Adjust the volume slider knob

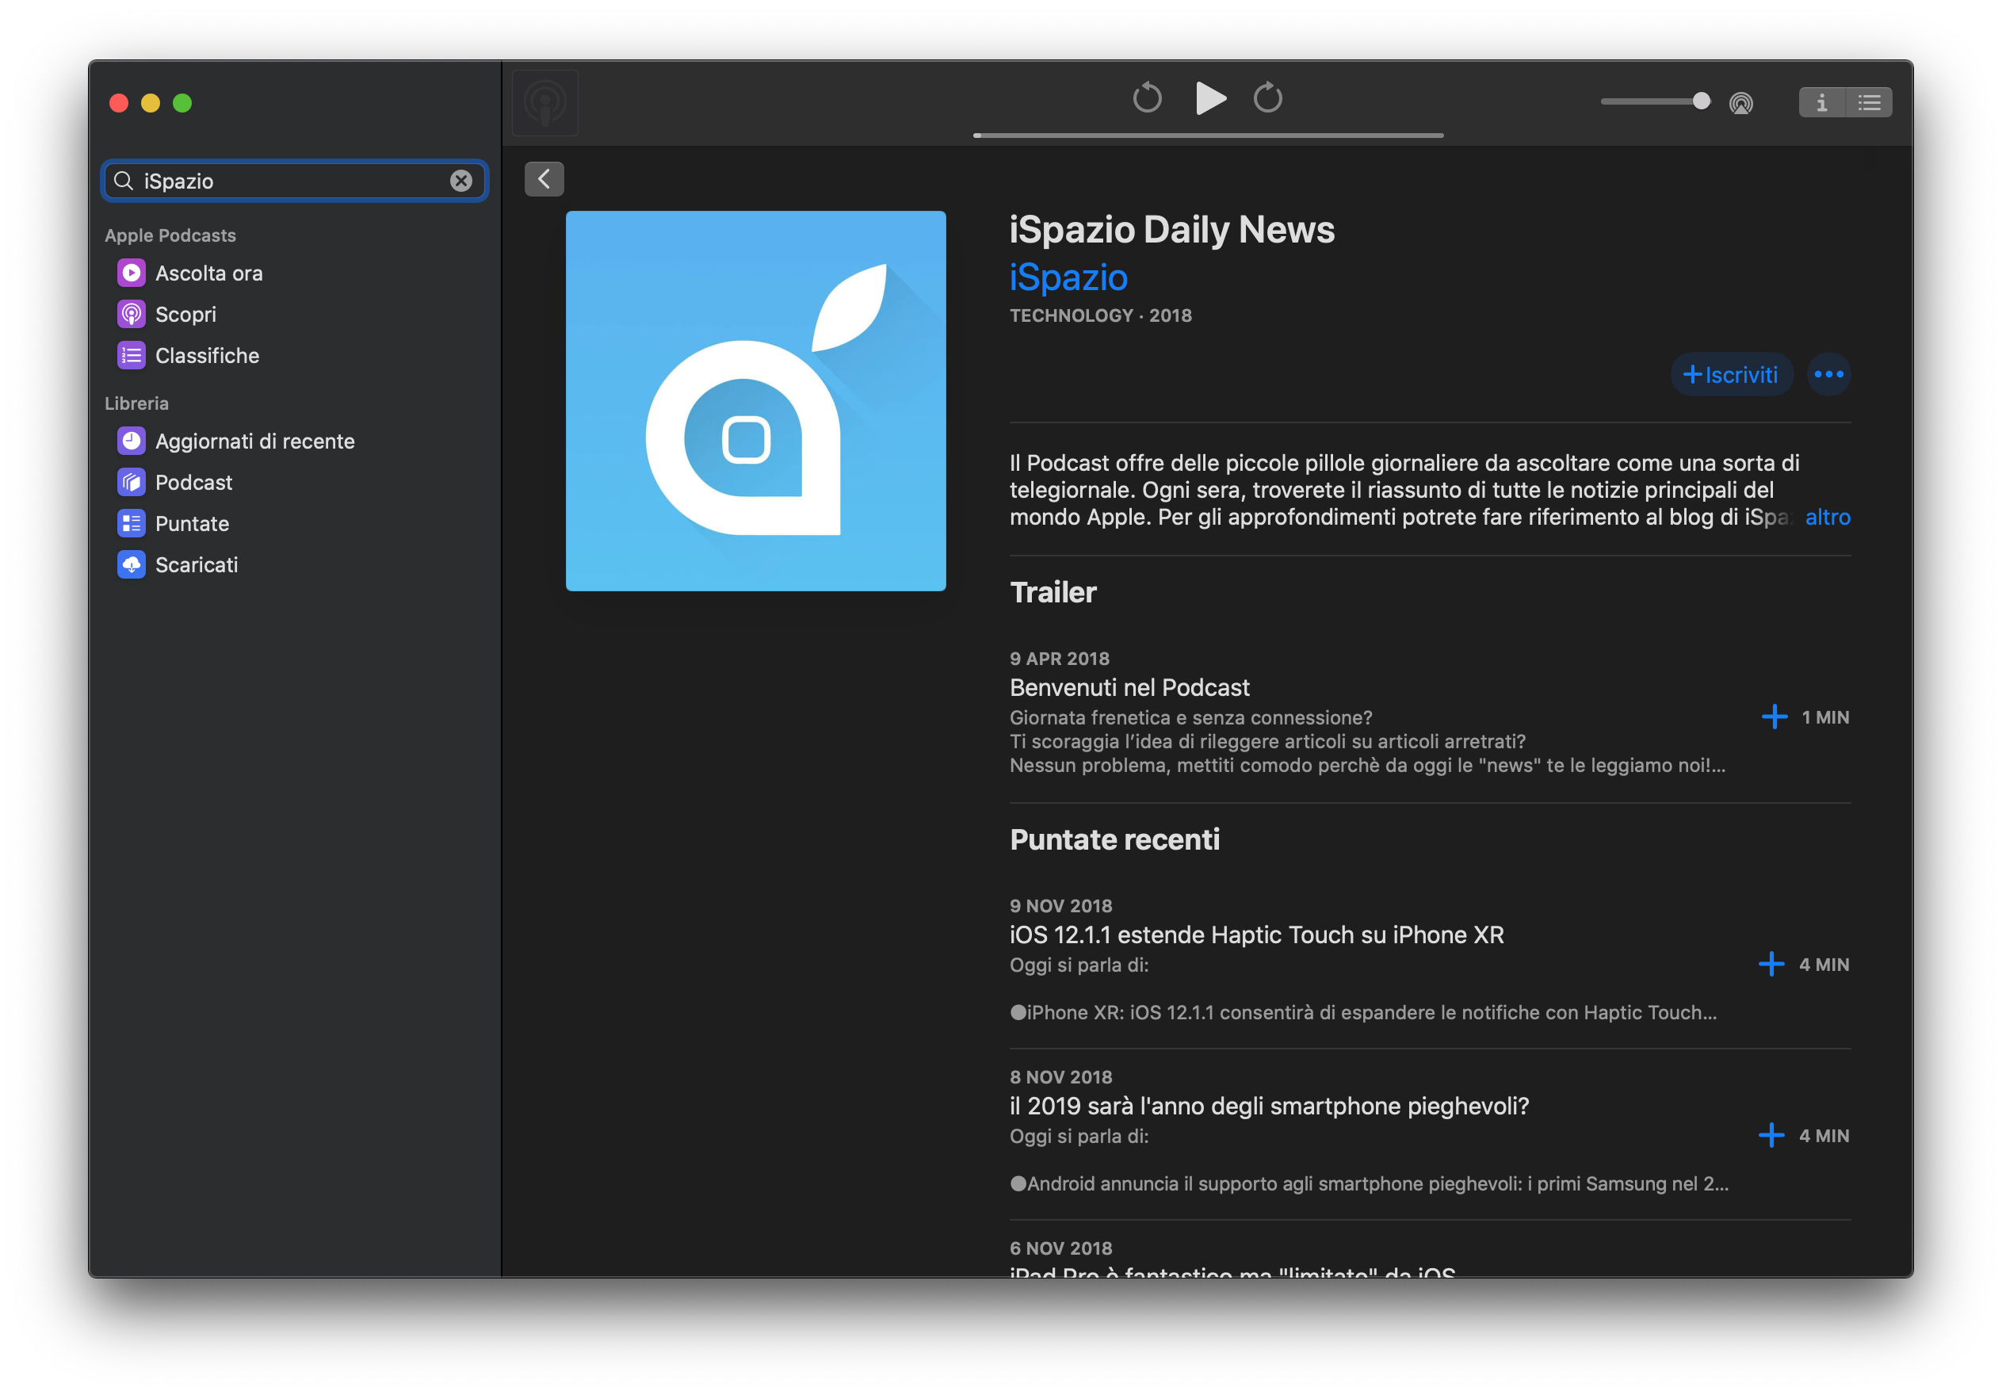(x=1701, y=101)
